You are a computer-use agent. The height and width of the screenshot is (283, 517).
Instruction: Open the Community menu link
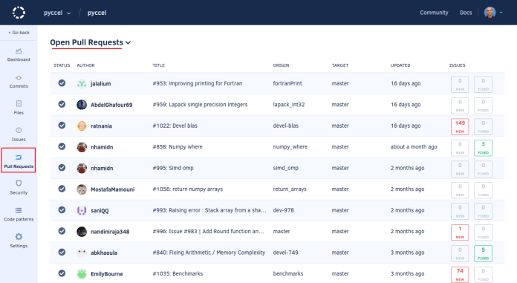(434, 13)
